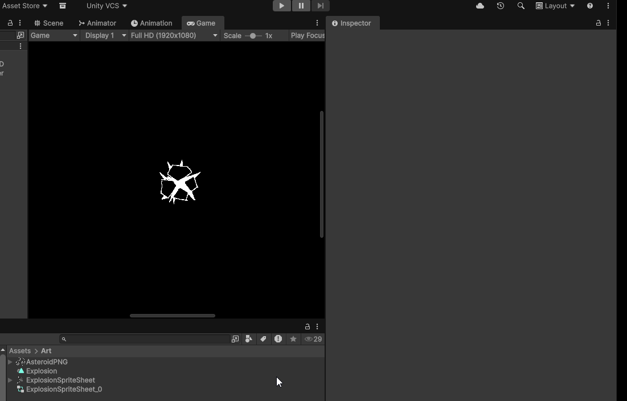The image size is (627, 401).
Task: Open the Game view mode dropdown
Action: point(54,35)
